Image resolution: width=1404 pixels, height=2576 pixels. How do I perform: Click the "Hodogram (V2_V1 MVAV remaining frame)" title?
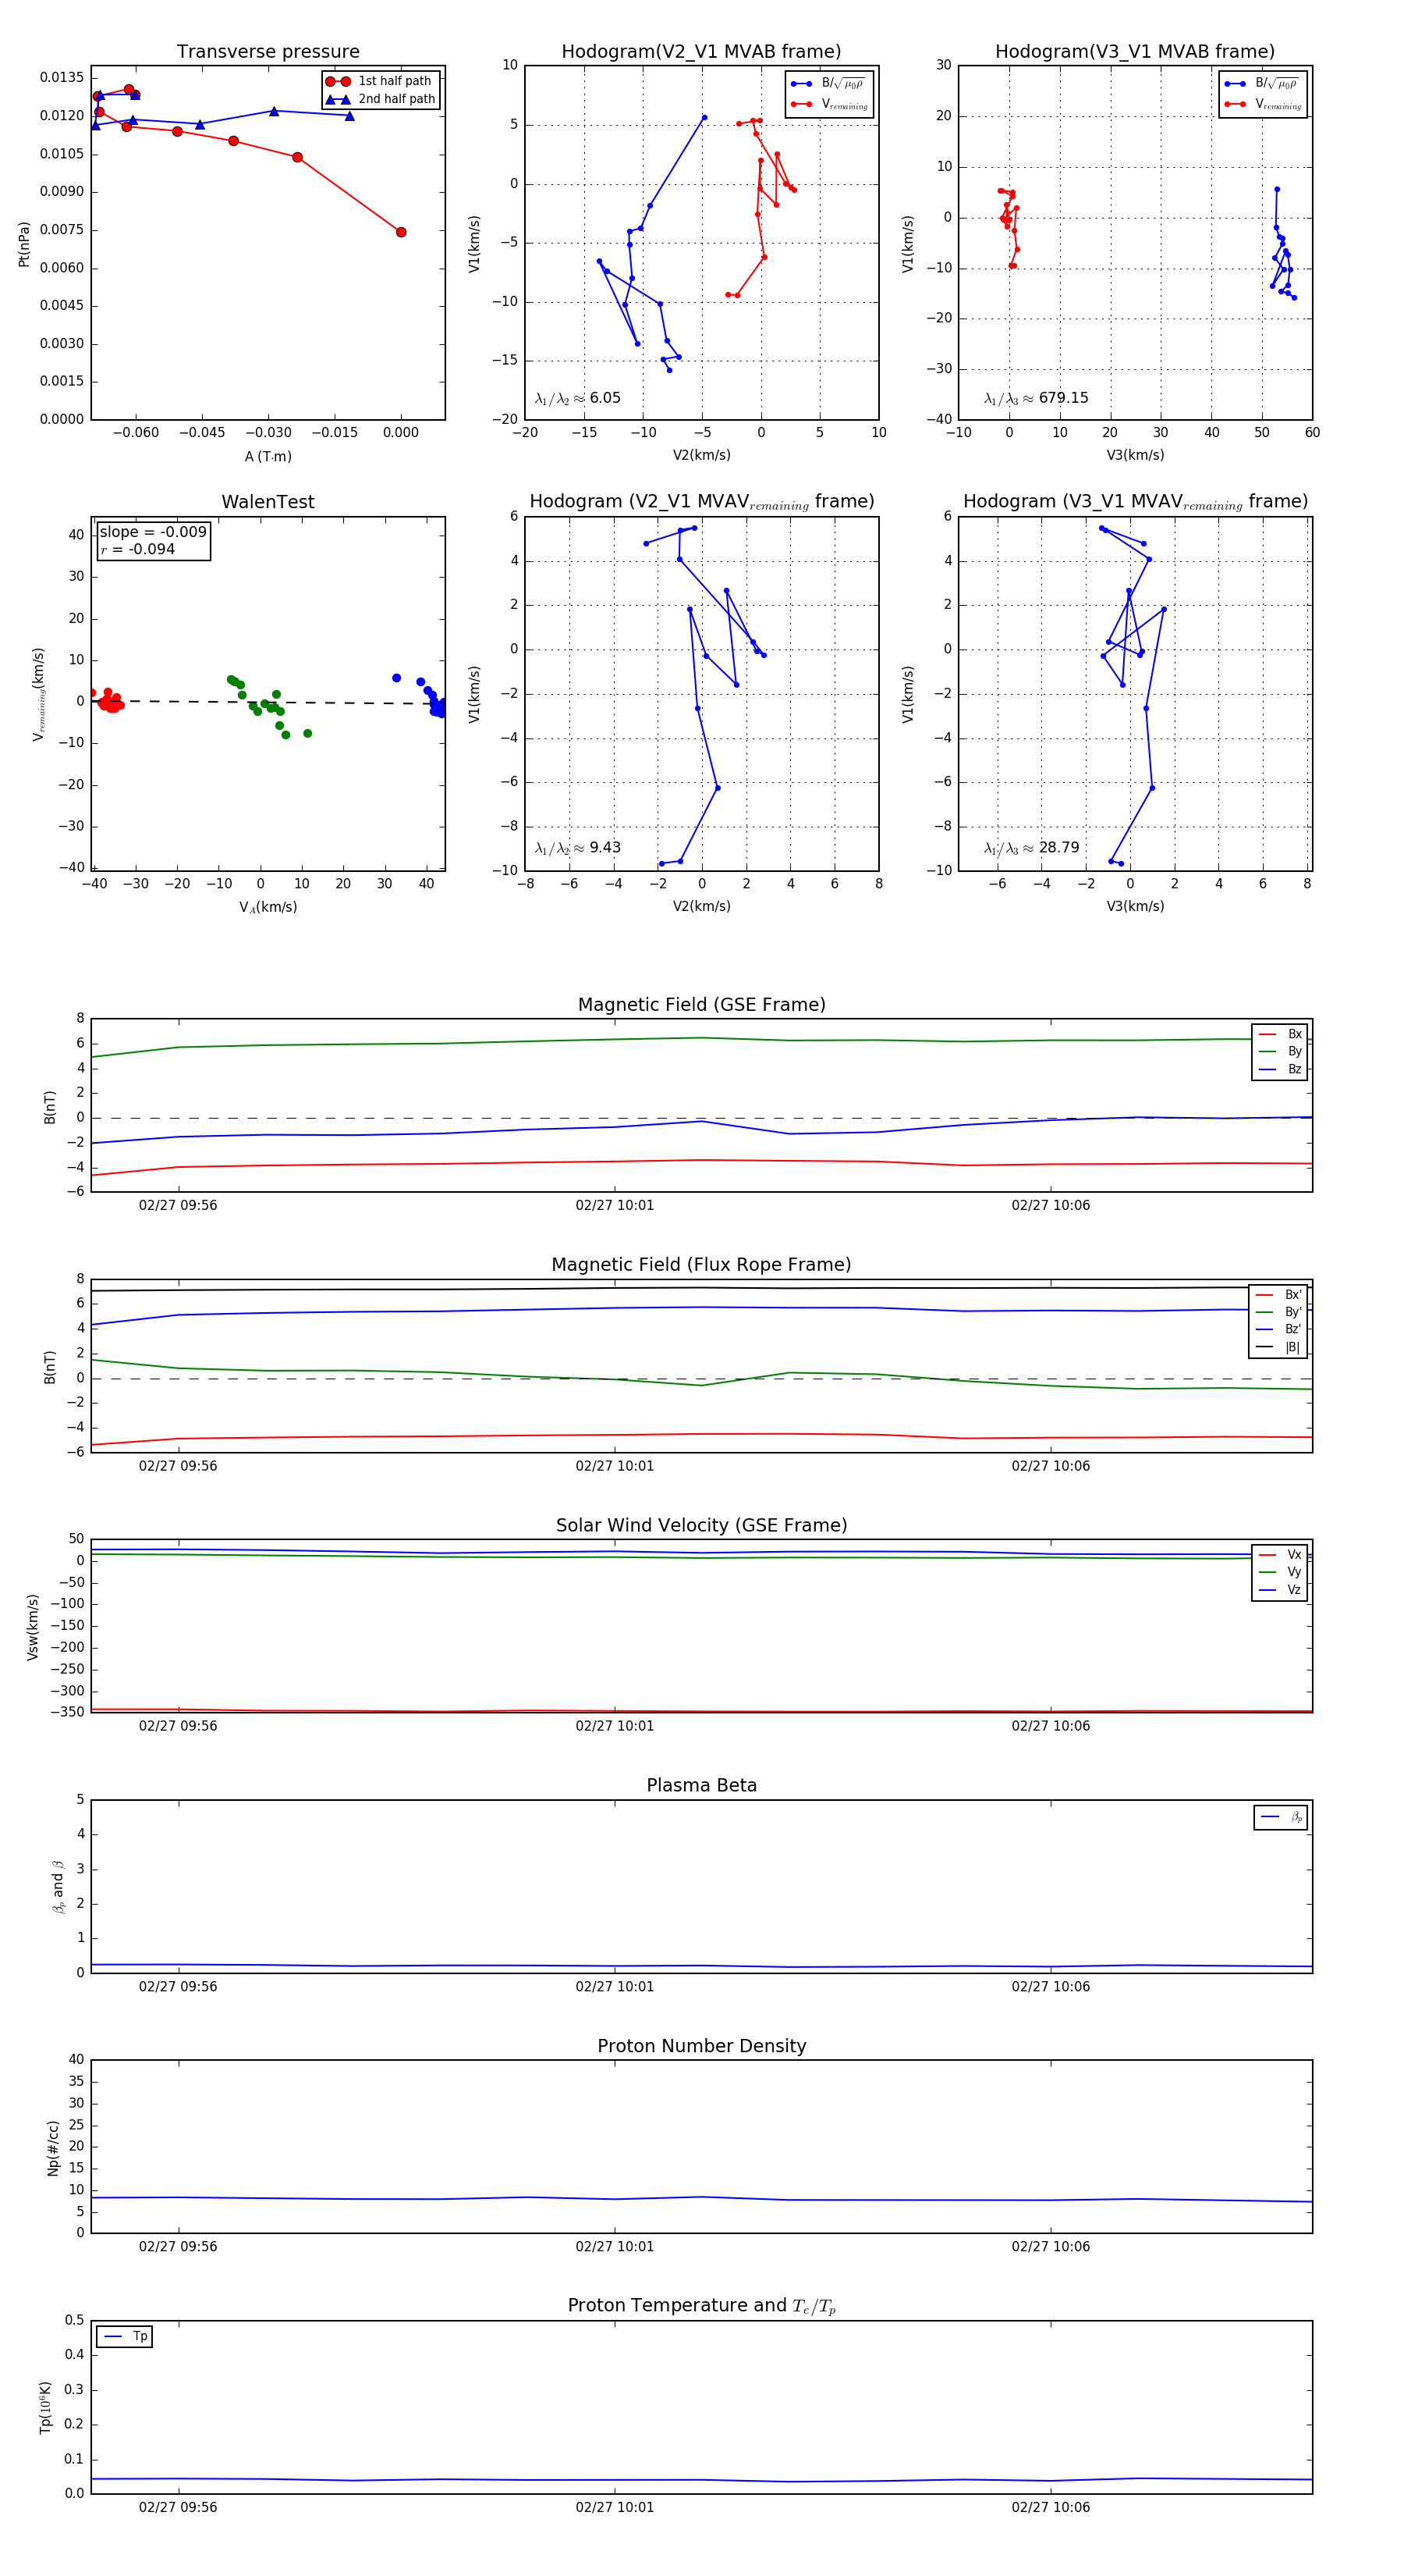pyautogui.click(x=701, y=502)
